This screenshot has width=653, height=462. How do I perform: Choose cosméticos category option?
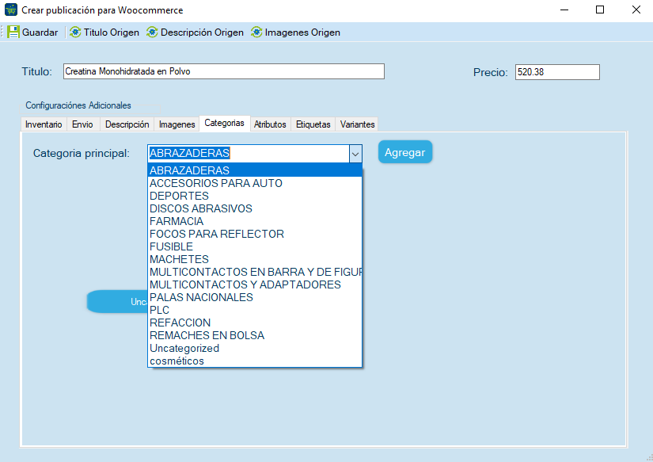(255, 361)
